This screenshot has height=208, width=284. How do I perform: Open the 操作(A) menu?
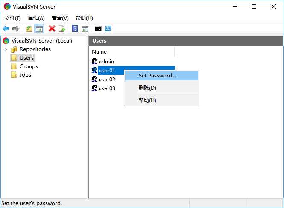pos(36,18)
